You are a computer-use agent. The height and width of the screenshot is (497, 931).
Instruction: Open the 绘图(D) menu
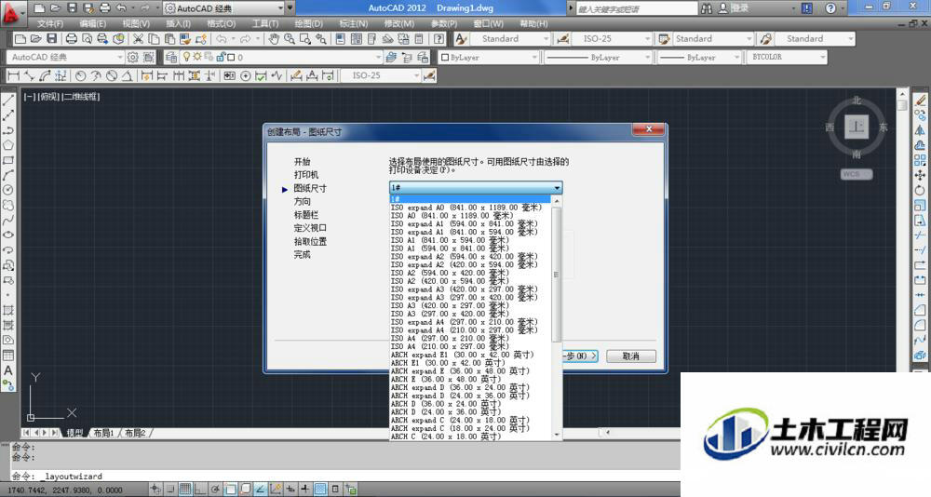coord(309,24)
